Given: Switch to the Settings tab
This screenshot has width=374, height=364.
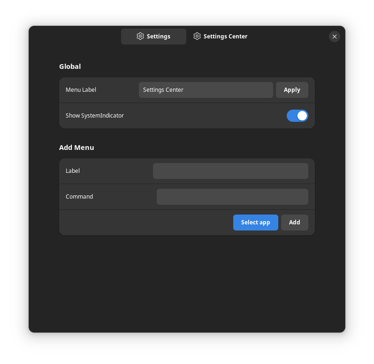Looking at the screenshot, I should (x=153, y=37).
